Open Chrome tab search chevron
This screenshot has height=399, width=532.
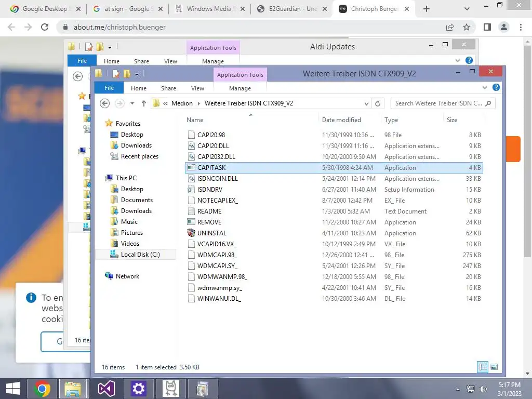(467, 9)
